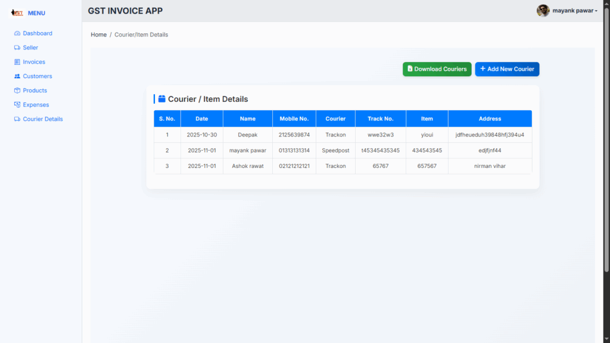
Task: Click the user profile avatar picture
Action: pos(543,11)
